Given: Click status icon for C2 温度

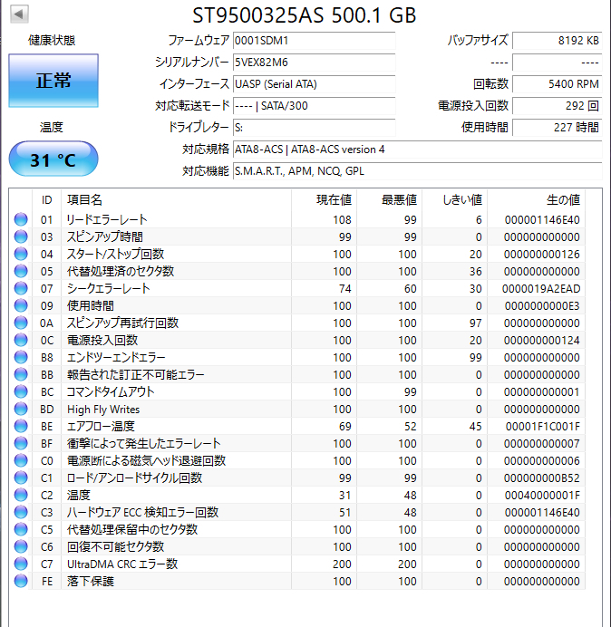Looking at the screenshot, I should point(21,495).
